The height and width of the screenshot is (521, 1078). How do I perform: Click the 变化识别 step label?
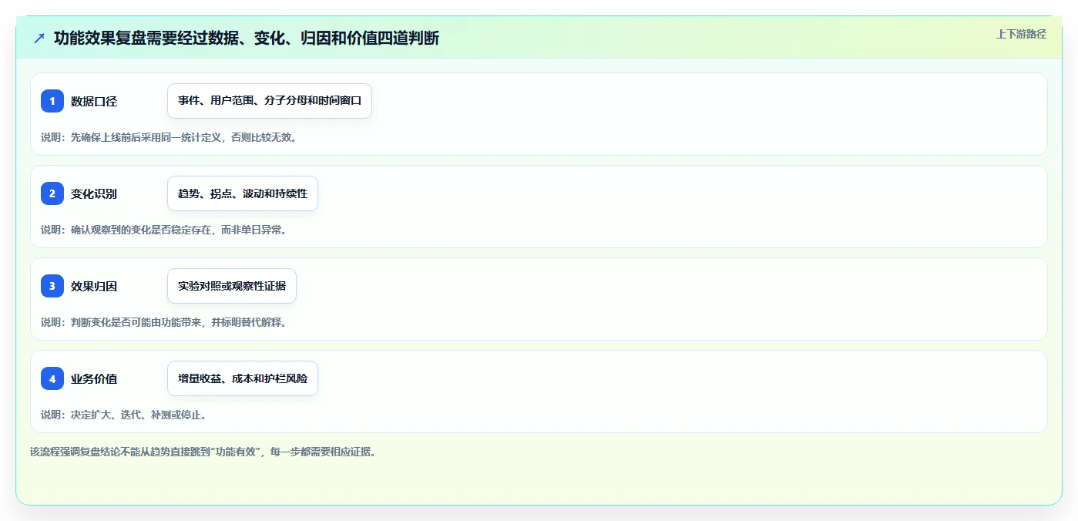(x=94, y=193)
